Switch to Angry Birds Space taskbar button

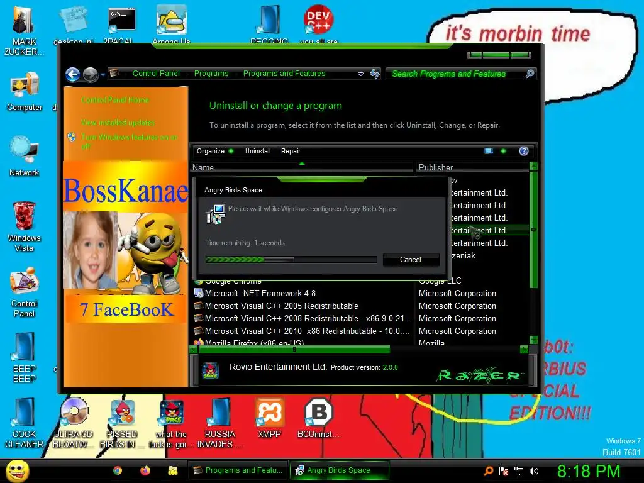point(340,470)
